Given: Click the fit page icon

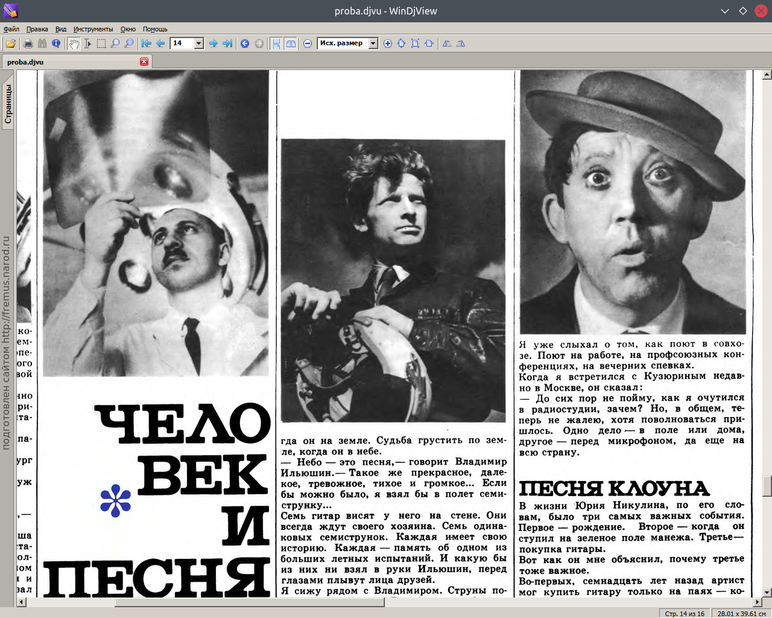Looking at the screenshot, I should pos(415,43).
